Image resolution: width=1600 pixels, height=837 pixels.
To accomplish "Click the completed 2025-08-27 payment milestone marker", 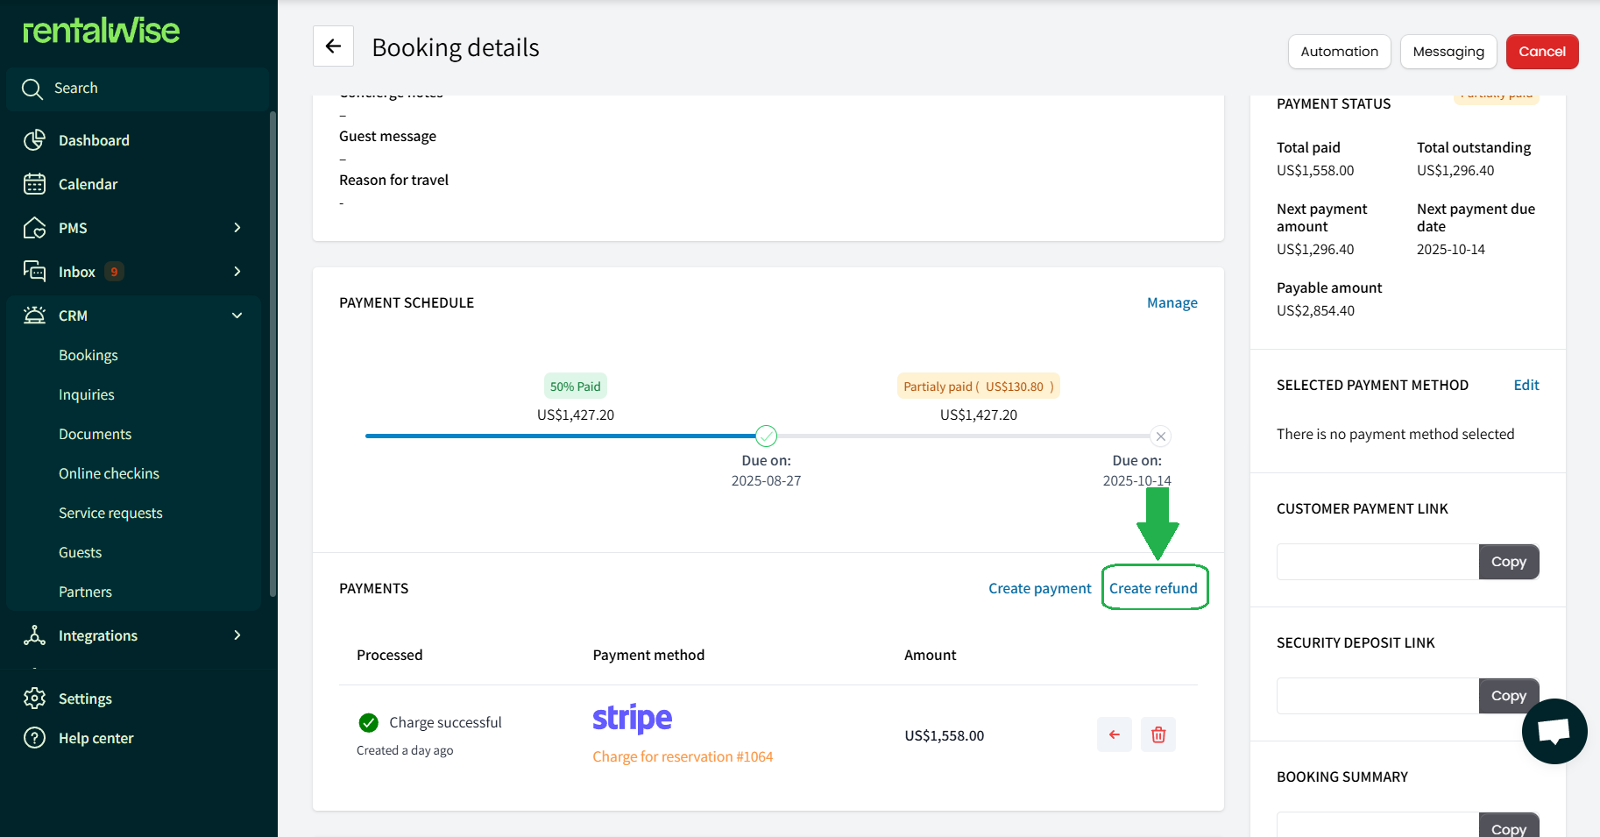I will click(766, 436).
